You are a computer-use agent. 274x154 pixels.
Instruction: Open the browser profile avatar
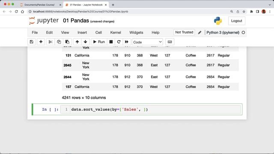[264, 12]
